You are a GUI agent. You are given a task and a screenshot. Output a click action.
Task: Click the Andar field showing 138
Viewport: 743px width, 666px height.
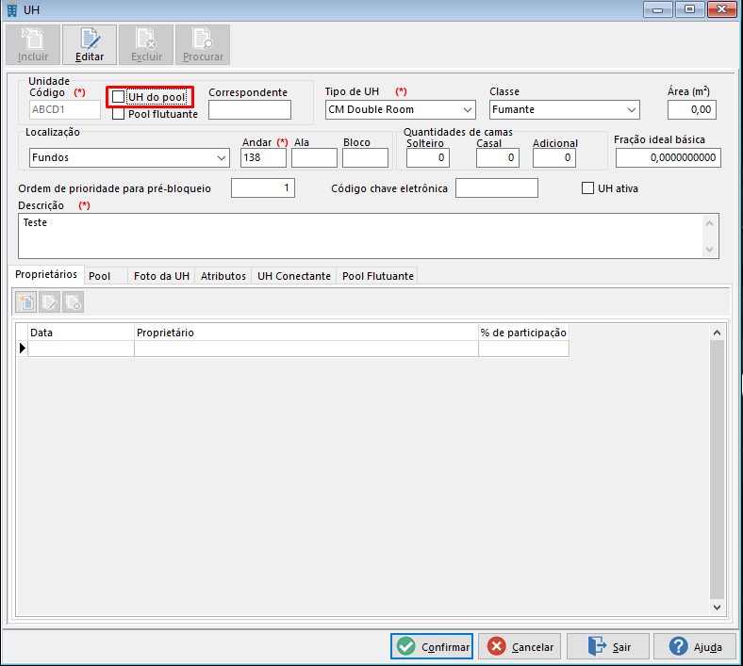[x=263, y=157]
